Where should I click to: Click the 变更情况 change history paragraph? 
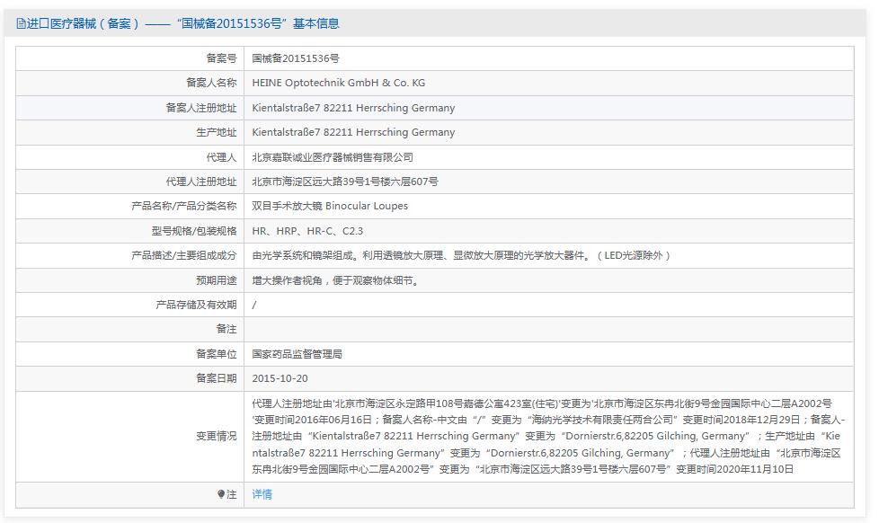546,437
